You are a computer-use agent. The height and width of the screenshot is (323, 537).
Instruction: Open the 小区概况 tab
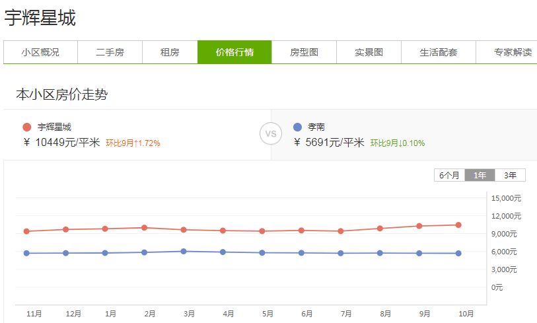click(x=40, y=52)
